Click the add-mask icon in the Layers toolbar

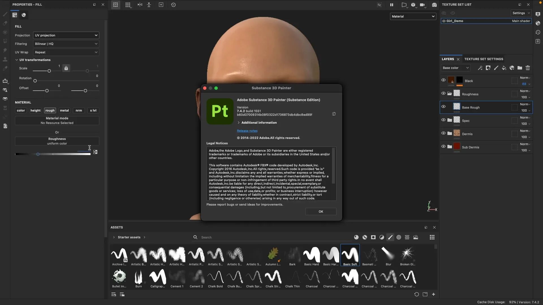point(488,68)
